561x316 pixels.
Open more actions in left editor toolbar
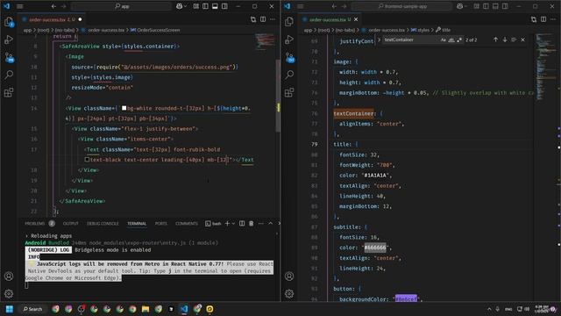click(x=273, y=19)
